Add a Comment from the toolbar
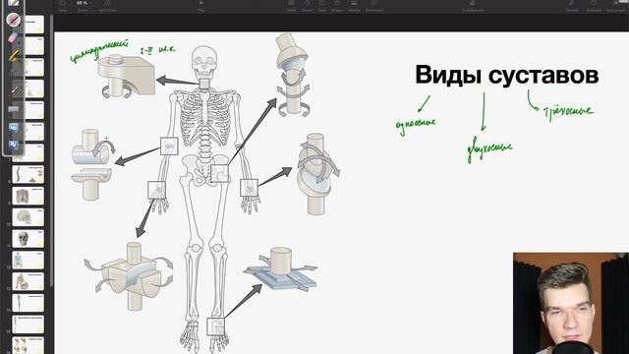 373,5
